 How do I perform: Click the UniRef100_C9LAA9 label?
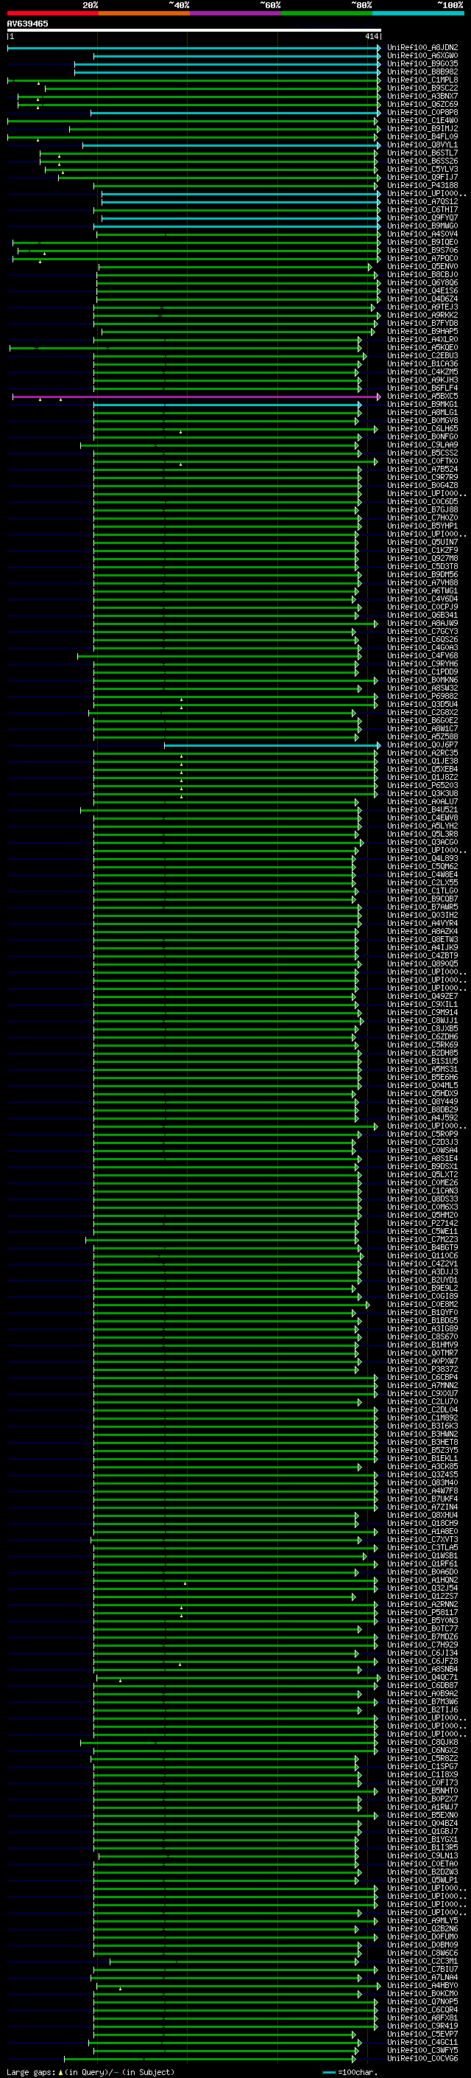pyautogui.click(x=422, y=445)
